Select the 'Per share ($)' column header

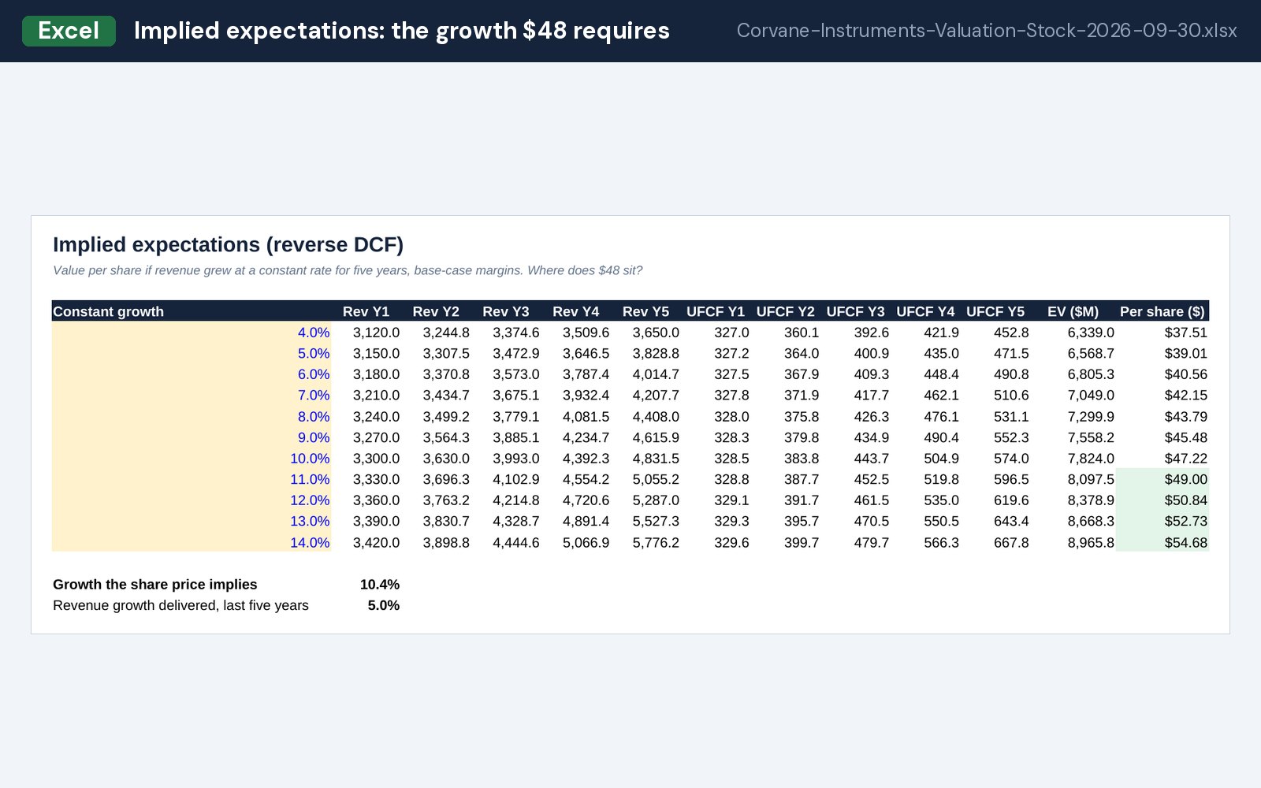point(1162,311)
